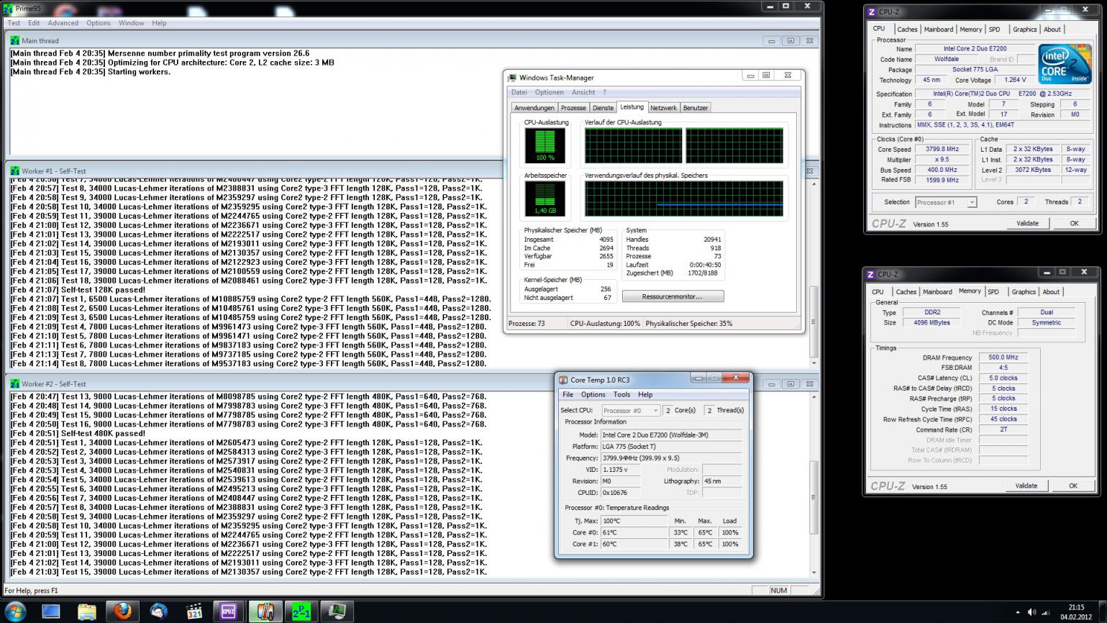Open Graphics tab in CPU-Z memory window
1107x623 pixels.
pos(1024,292)
